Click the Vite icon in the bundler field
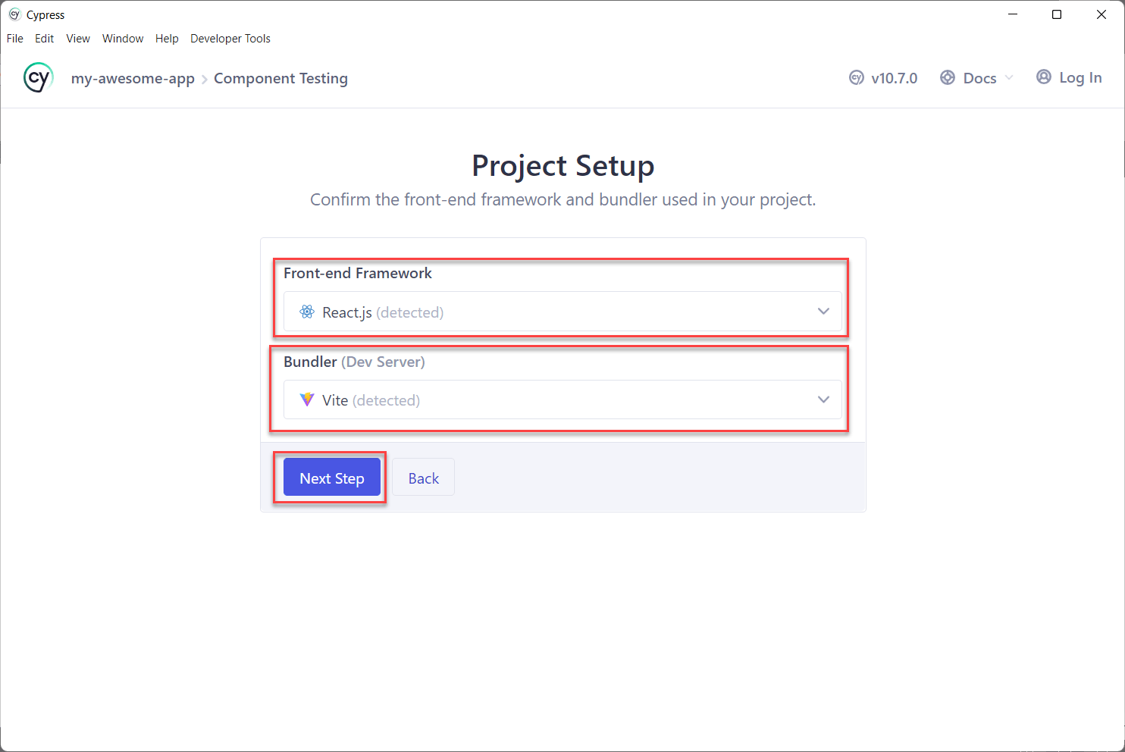This screenshot has width=1125, height=752. point(306,399)
